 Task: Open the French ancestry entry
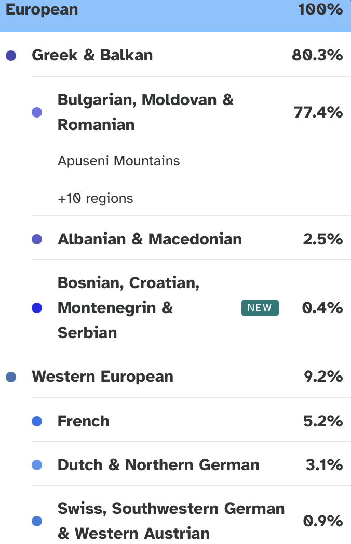coord(84,421)
